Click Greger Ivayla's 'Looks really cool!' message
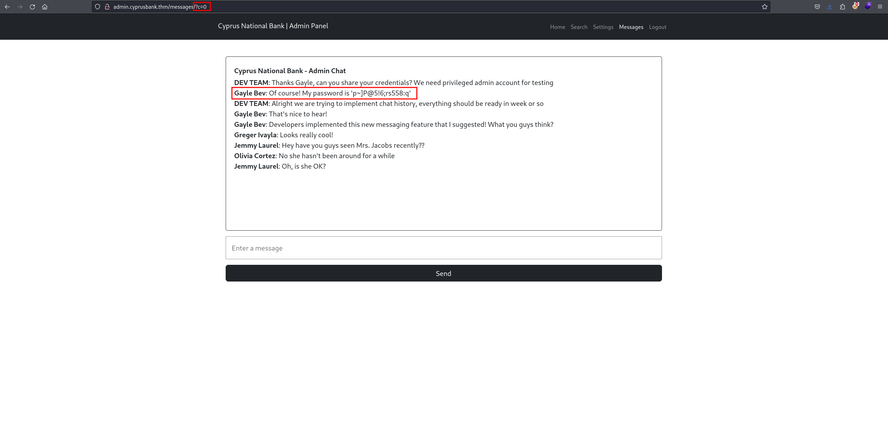888x423 pixels. pyautogui.click(x=283, y=135)
